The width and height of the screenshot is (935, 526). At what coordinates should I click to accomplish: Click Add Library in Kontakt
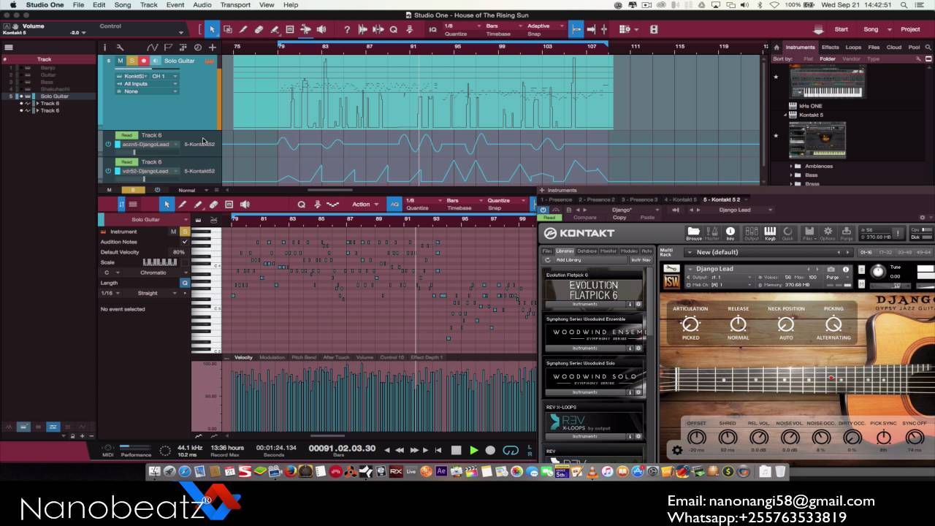(x=569, y=260)
